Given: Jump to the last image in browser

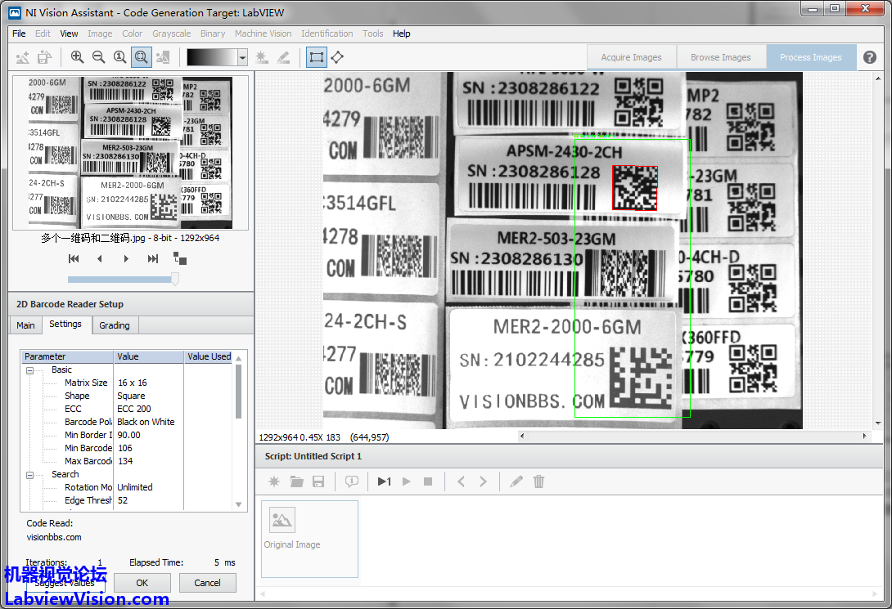Looking at the screenshot, I should (x=152, y=259).
